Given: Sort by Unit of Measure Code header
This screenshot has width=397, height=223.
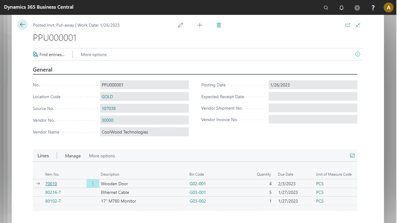Looking at the screenshot, I should pos(334,174).
